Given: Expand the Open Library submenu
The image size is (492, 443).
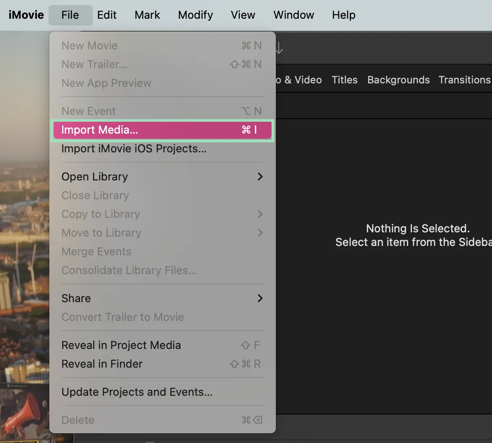Looking at the screenshot, I should point(163,177).
